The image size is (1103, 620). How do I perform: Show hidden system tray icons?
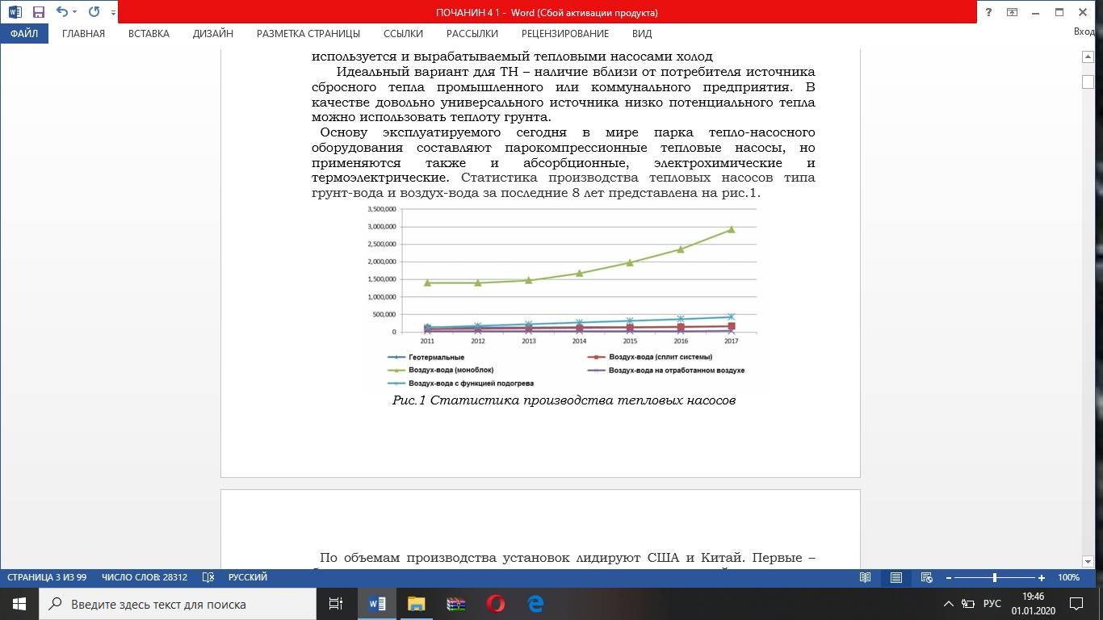pos(949,604)
